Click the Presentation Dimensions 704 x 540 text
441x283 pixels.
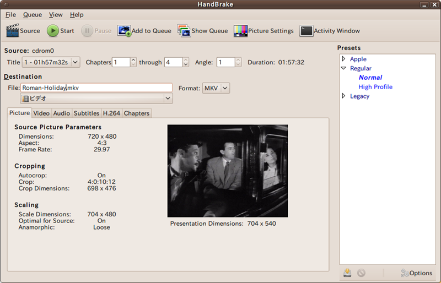click(x=223, y=224)
